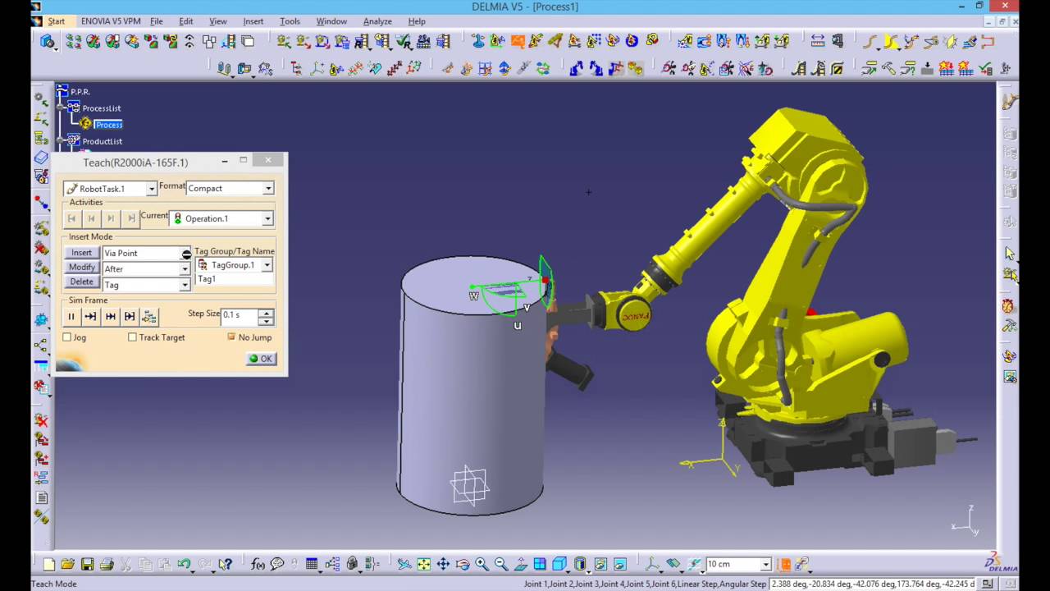Open the TagGroup.1 dropdown
The width and height of the screenshot is (1050, 591).
point(267,265)
